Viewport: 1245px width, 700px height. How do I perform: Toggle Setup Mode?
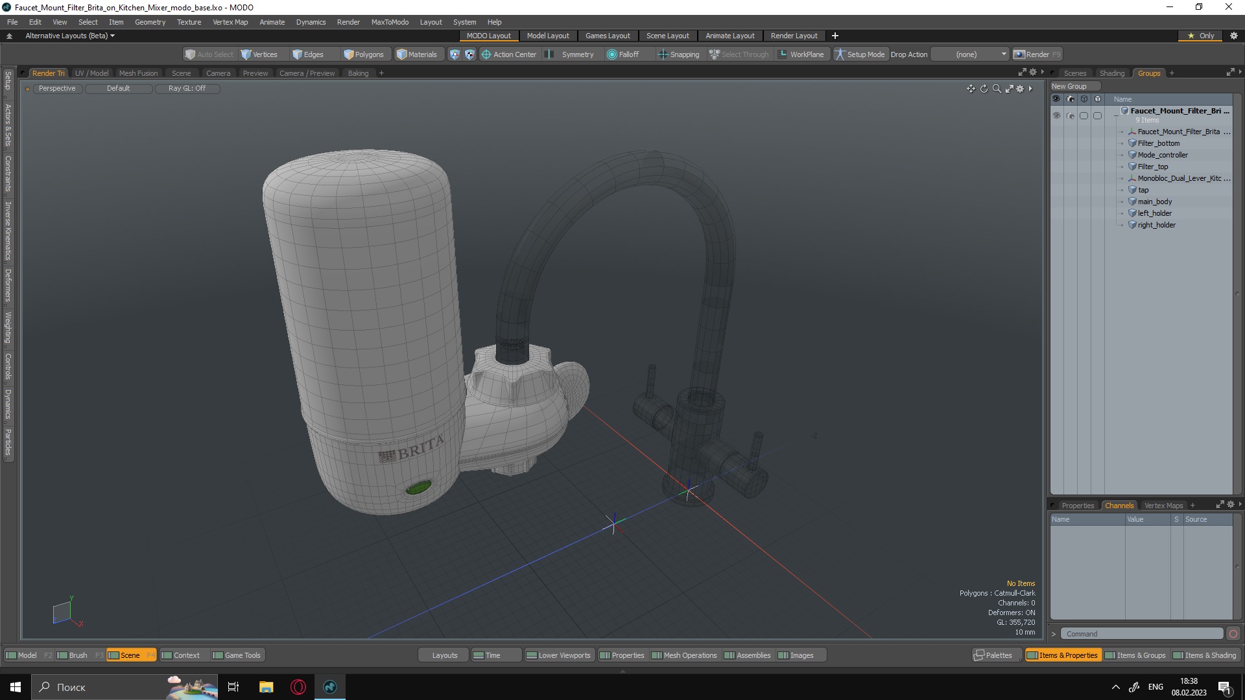(860, 54)
